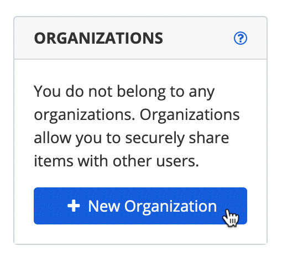Select the 'New Organization' button label
This screenshot has width=282, height=262.
(x=152, y=206)
